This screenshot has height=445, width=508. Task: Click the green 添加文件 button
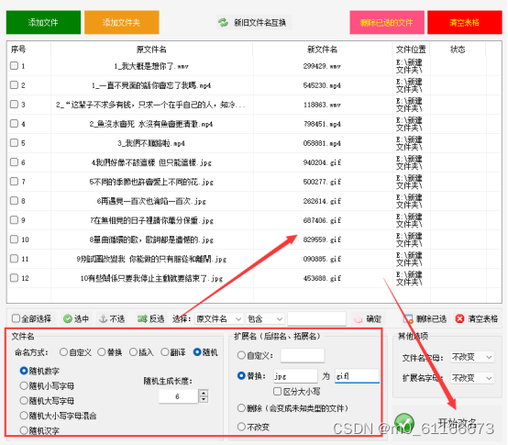tap(43, 22)
